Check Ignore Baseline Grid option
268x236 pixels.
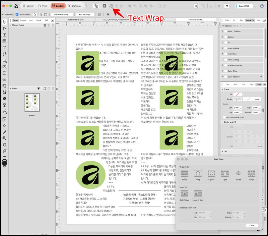point(224,117)
